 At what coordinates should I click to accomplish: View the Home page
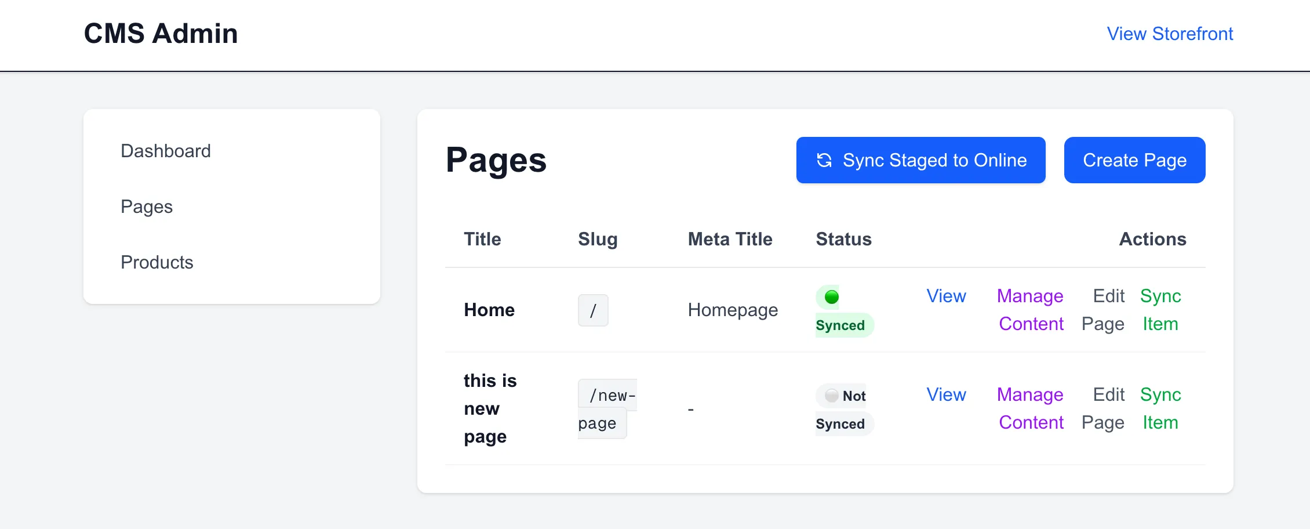(946, 296)
